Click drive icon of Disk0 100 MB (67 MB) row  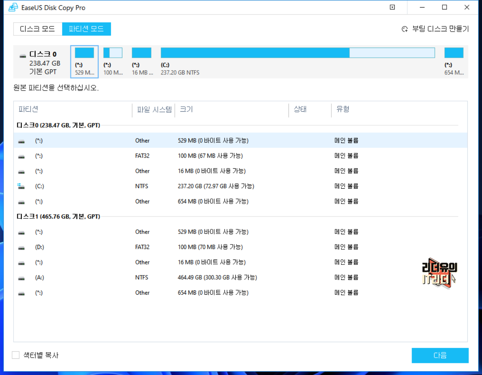click(21, 157)
